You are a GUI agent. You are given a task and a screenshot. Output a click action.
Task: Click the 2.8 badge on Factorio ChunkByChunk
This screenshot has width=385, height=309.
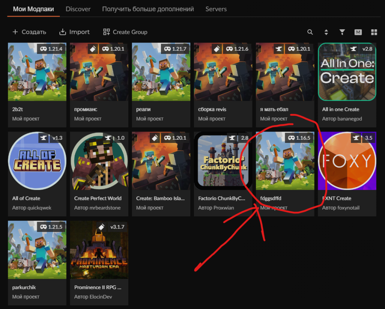[245, 138]
